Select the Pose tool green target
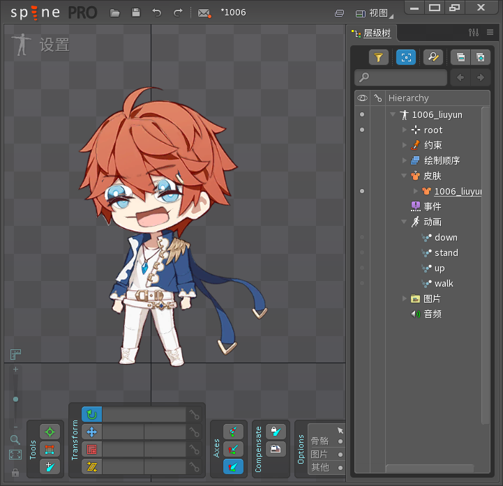503x486 pixels. coord(50,432)
